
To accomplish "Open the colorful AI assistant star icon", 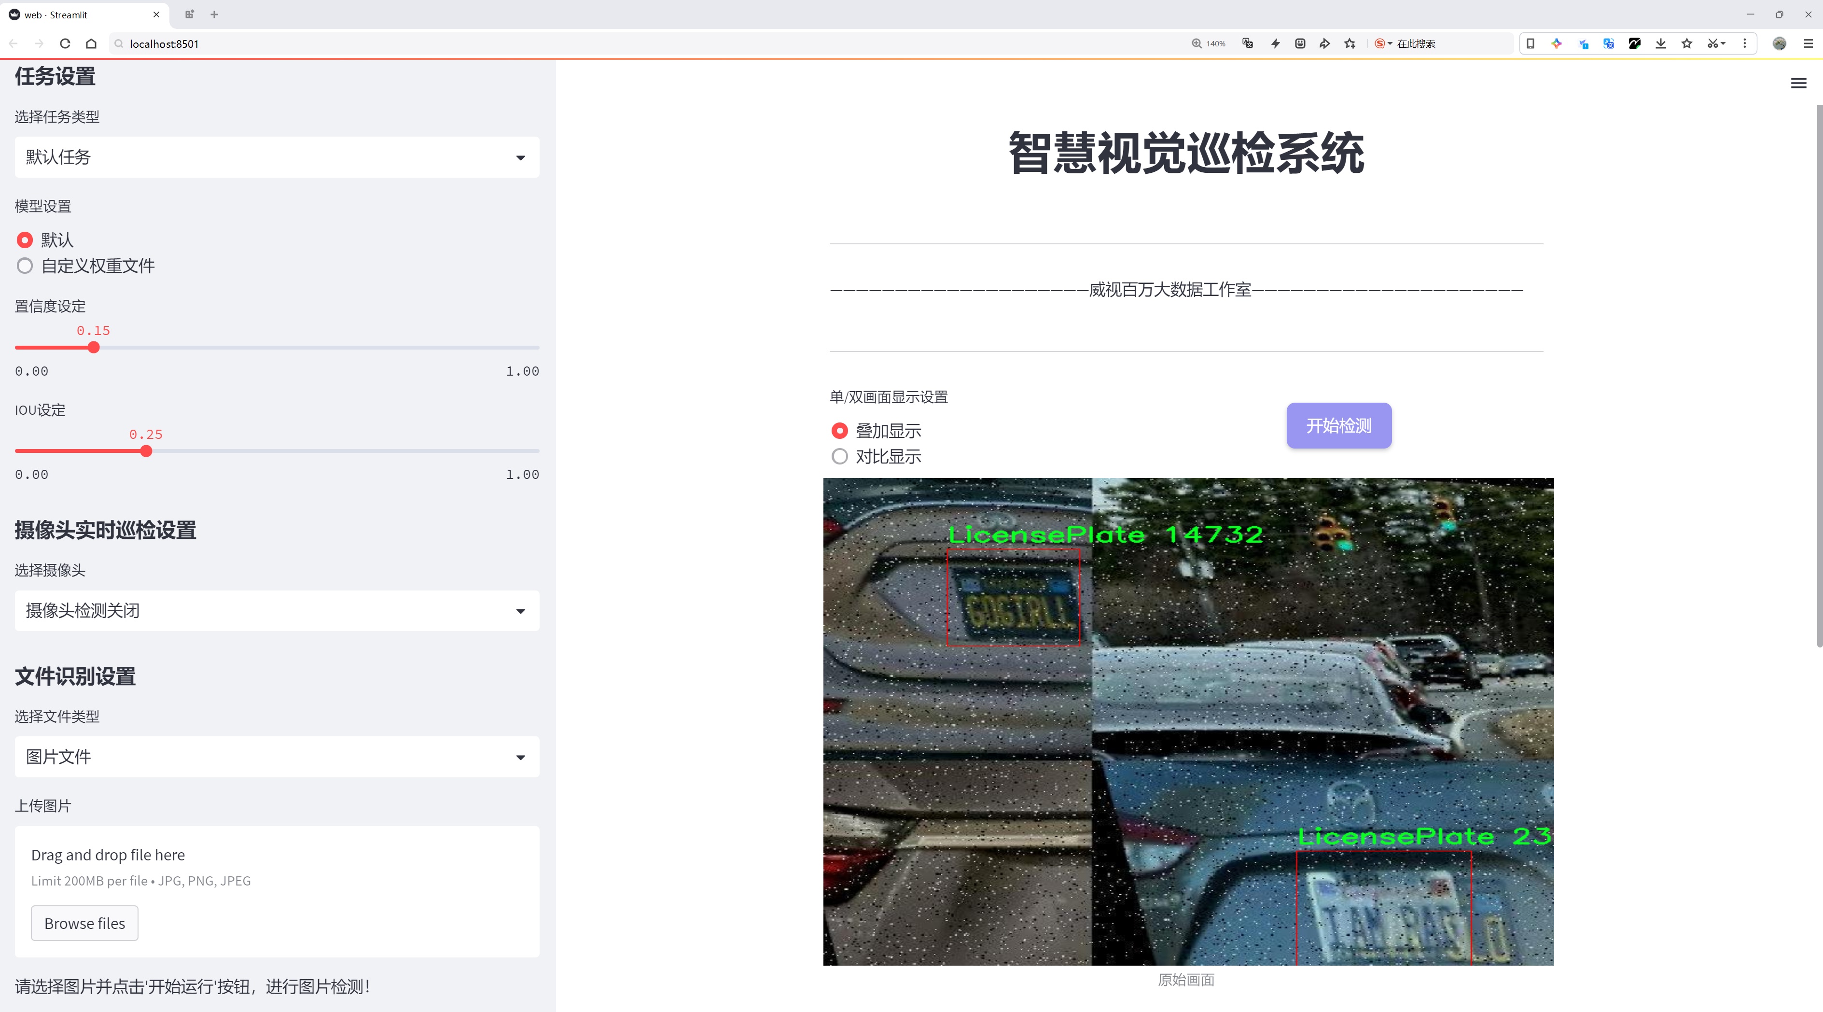I will point(1556,44).
